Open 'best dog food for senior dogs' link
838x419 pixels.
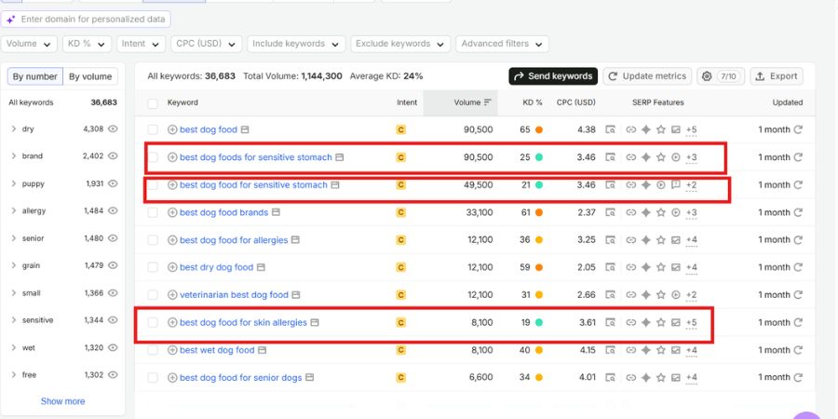click(240, 378)
